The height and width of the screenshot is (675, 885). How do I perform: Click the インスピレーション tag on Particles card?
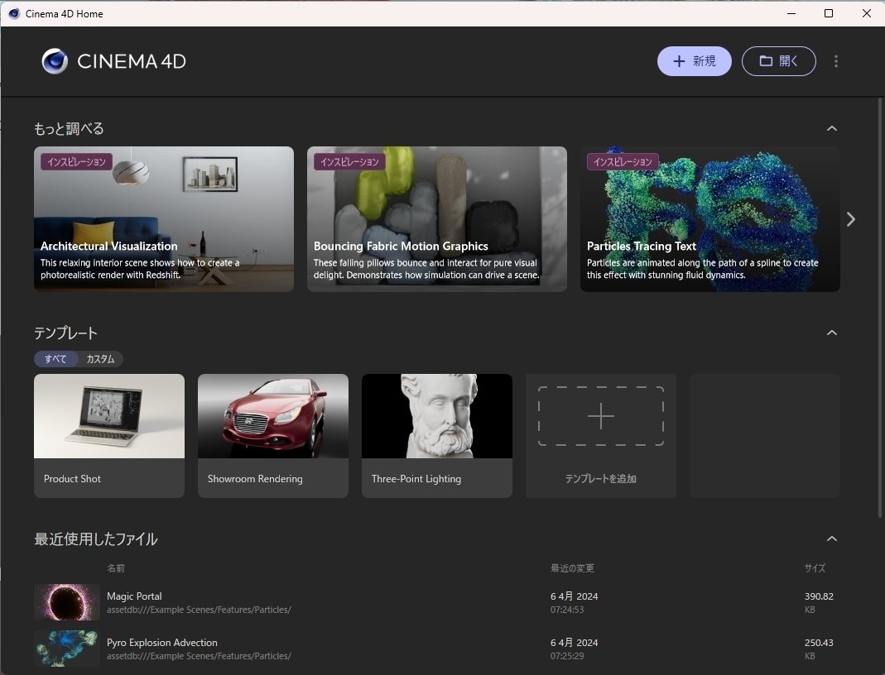[x=623, y=162]
